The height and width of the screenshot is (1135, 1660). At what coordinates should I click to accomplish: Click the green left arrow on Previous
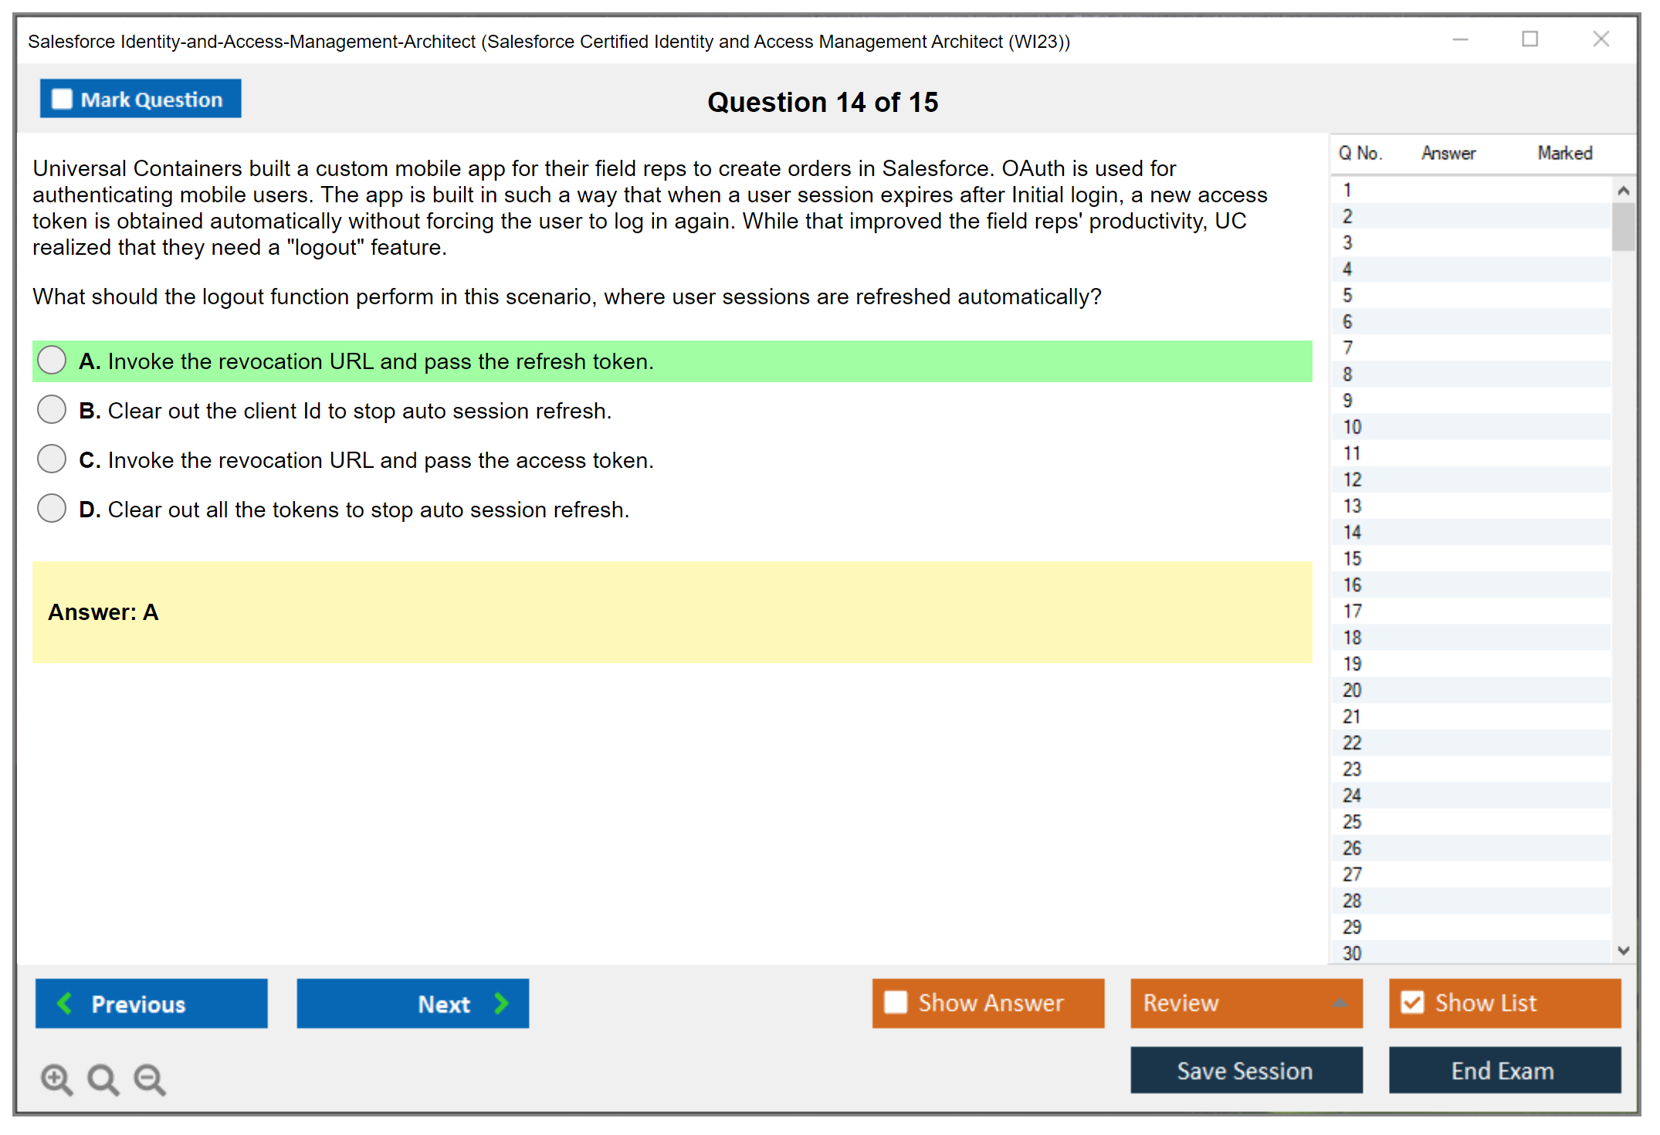coord(65,1003)
